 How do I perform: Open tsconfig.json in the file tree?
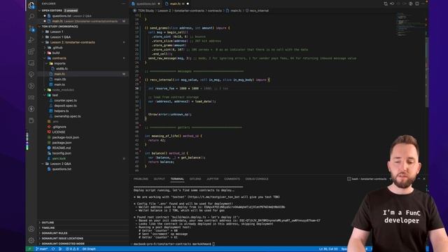point(62,153)
